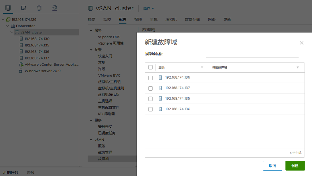
Task: Click host icon for 192.168.174.136 in tree
Action: point(21,51)
